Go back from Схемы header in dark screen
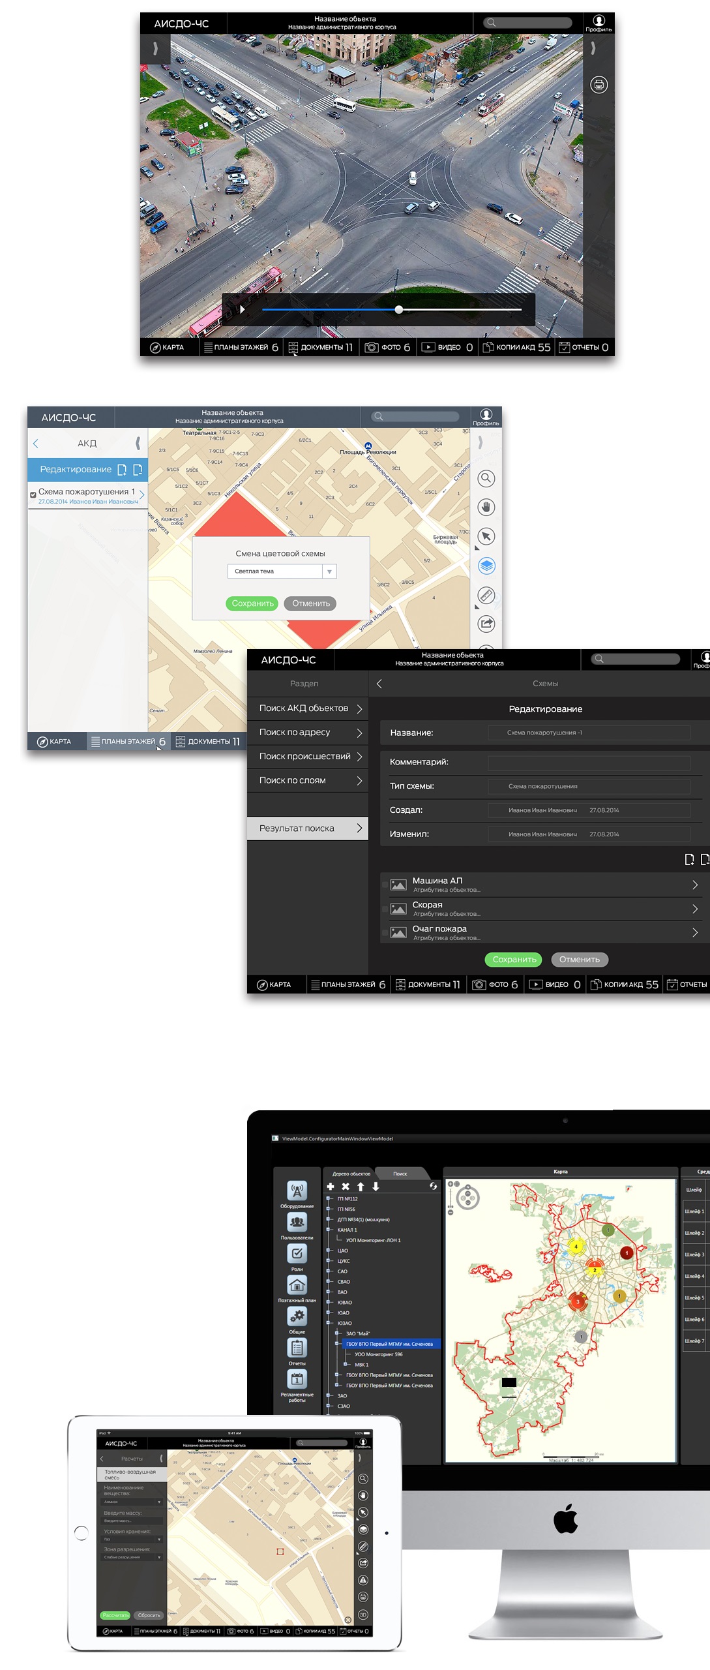The height and width of the screenshot is (1670, 710). click(379, 684)
